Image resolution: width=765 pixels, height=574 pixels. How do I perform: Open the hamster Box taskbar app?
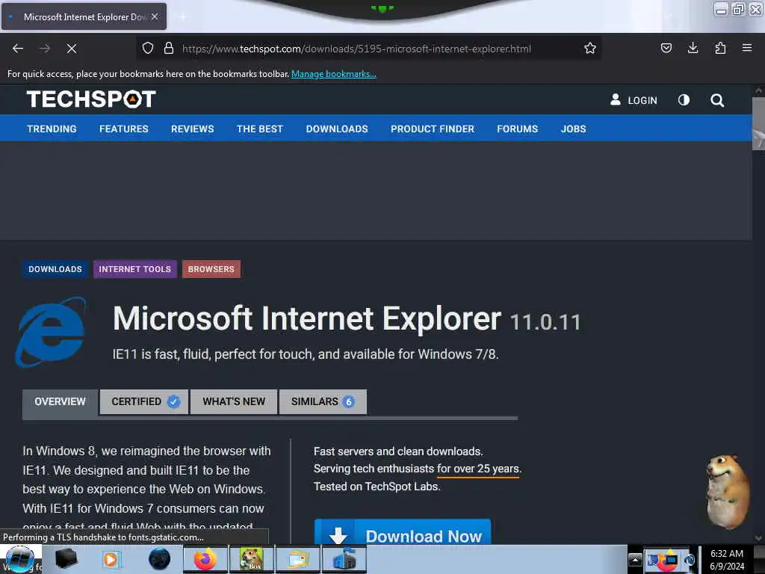252,559
